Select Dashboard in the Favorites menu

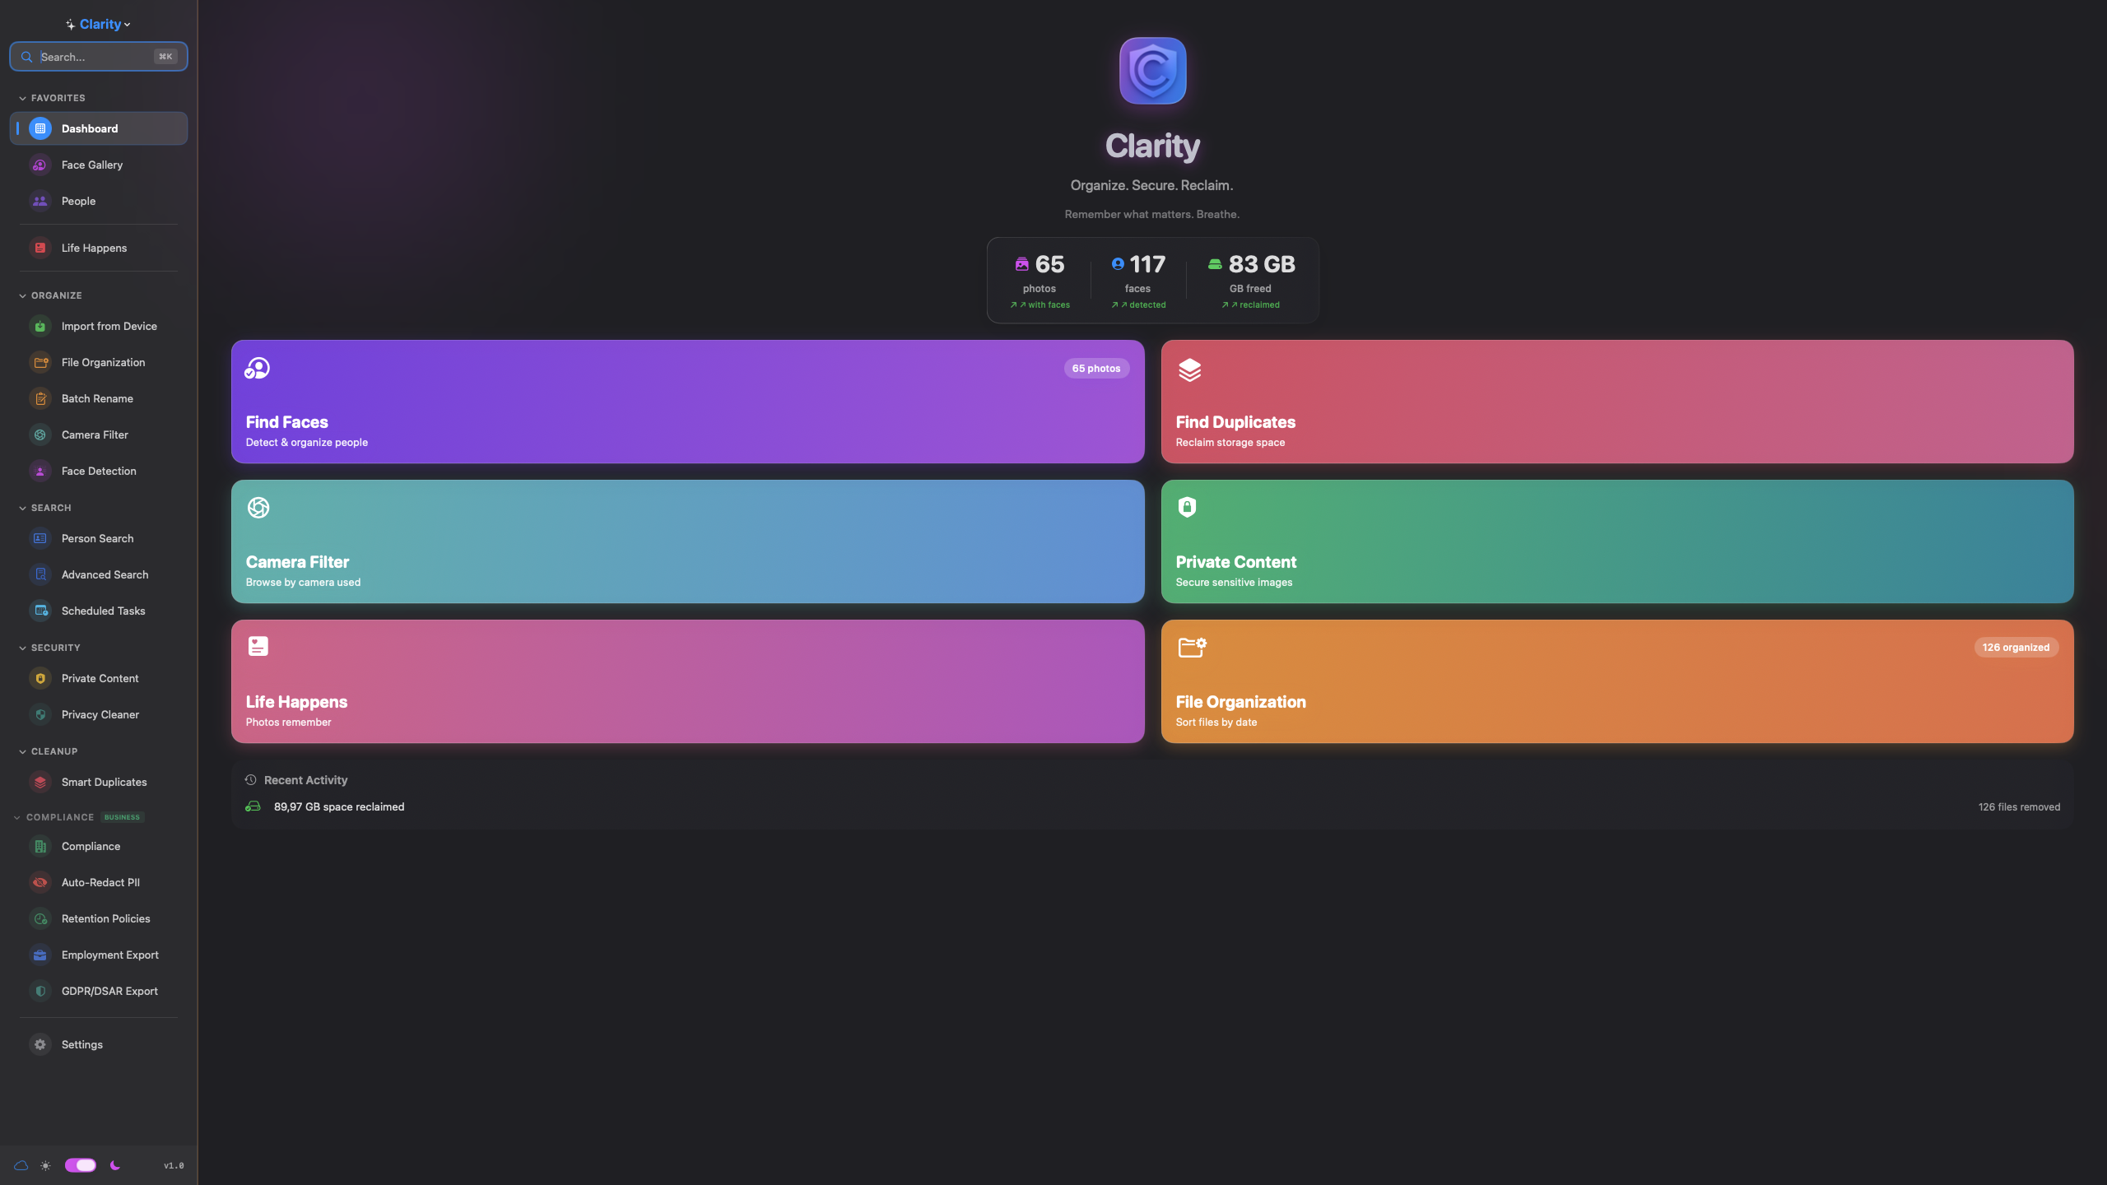pyautogui.click(x=90, y=128)
